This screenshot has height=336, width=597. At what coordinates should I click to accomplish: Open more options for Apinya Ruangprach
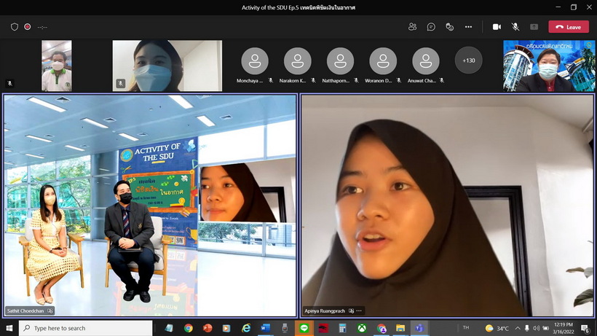point(359,310)
